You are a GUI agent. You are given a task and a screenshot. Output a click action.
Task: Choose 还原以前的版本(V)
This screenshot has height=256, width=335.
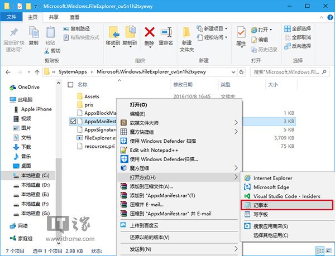click(179, 237)
